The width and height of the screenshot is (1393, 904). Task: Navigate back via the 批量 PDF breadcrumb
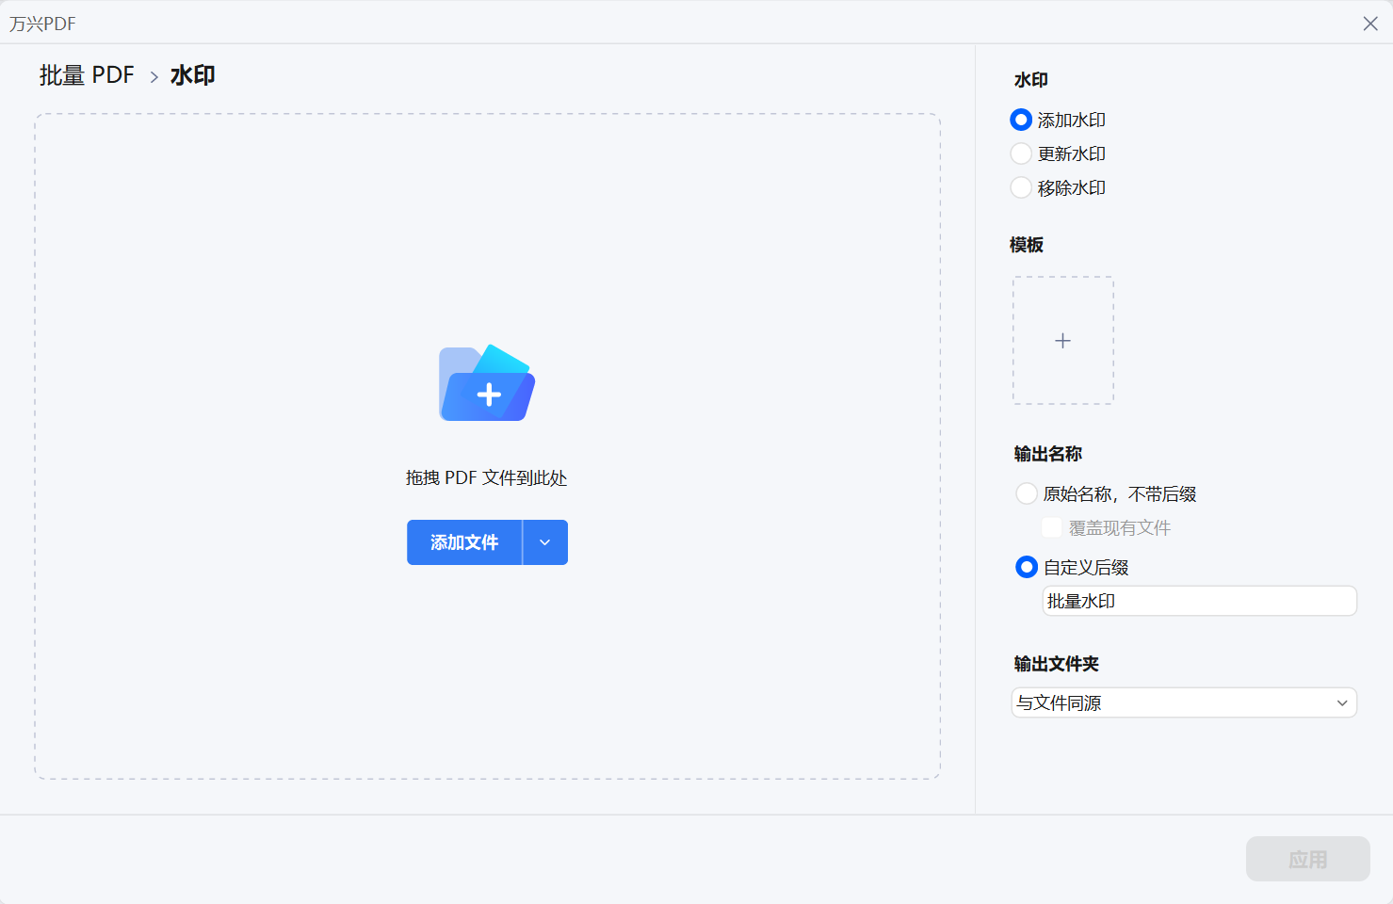87,74
